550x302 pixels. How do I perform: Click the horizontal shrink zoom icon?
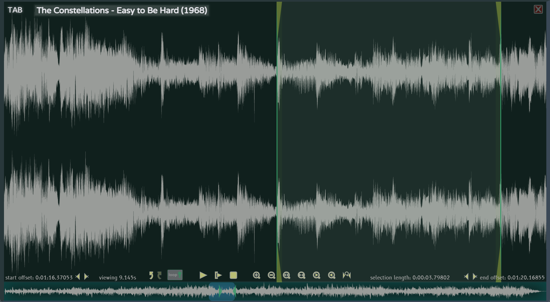click(301, 275)
